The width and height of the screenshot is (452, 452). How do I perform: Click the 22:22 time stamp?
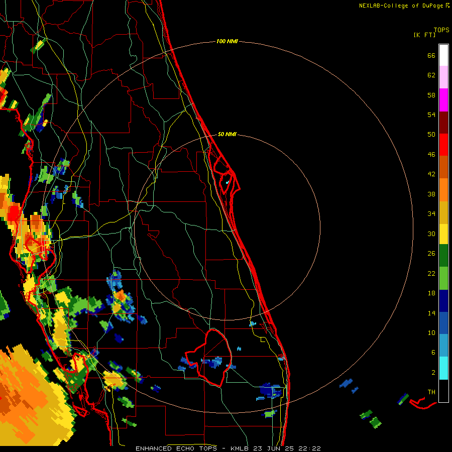[x=309, y=448]
